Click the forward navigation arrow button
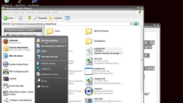The height and width of the screenshot is (103, 183). coord(21,18)
